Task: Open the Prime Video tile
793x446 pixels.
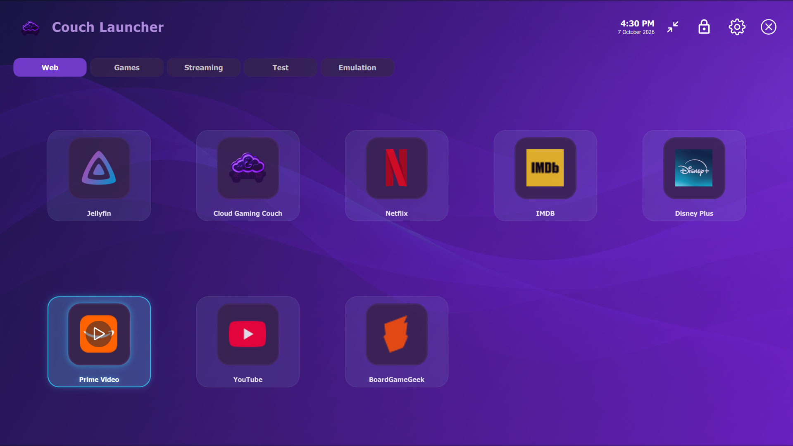Action: point(99,341)
